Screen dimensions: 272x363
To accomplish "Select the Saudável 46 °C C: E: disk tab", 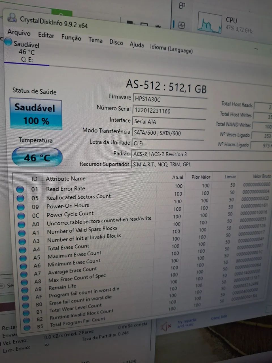I will [26, 52].
